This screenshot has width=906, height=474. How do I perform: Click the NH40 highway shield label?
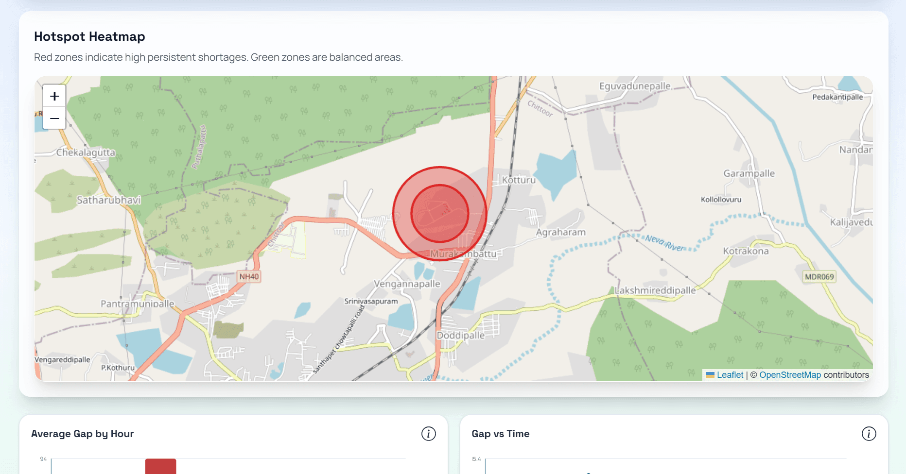coord(248,276)
